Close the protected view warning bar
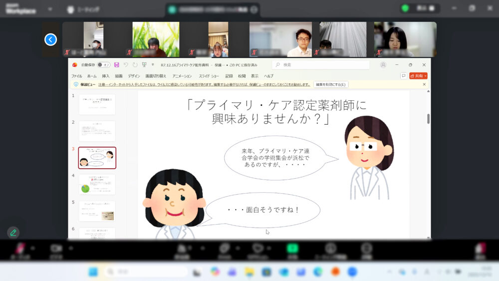499x281 pixels. [x=425, y=84]
